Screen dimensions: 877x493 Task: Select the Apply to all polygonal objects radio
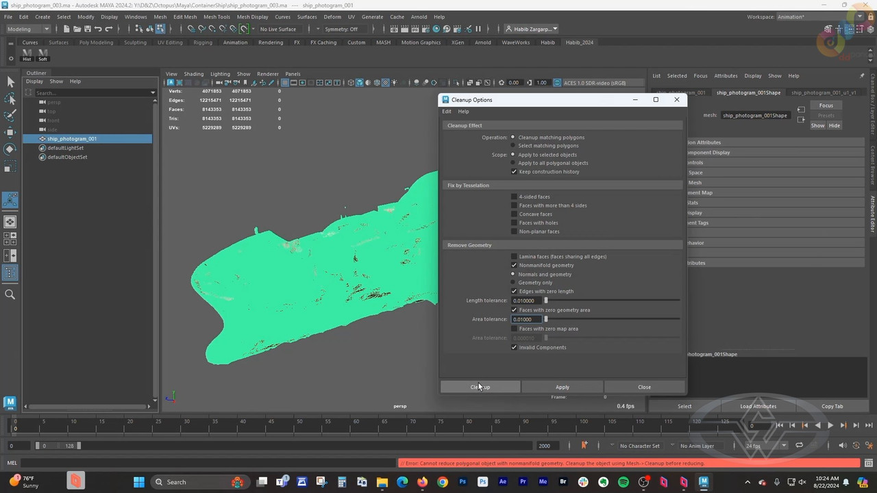(512, 163)
